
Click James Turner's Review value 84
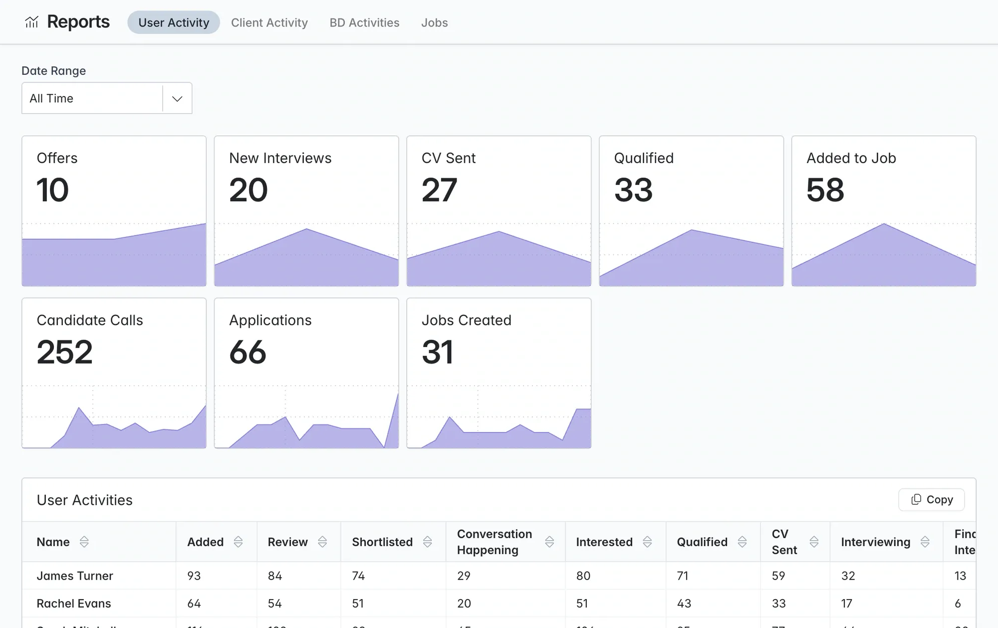275,576
